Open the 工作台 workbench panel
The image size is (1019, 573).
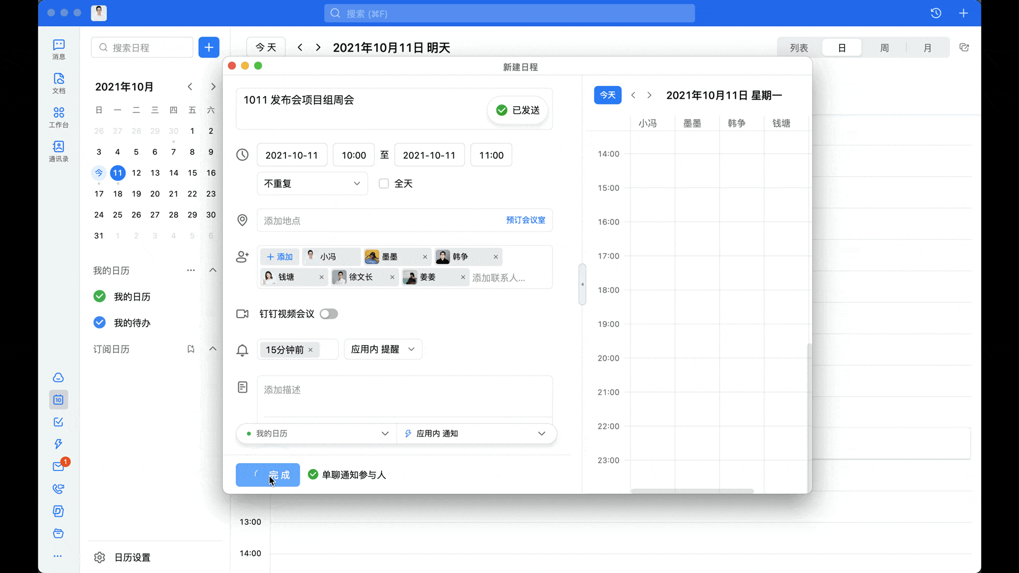pyautogui.click(x=58, y=117)
